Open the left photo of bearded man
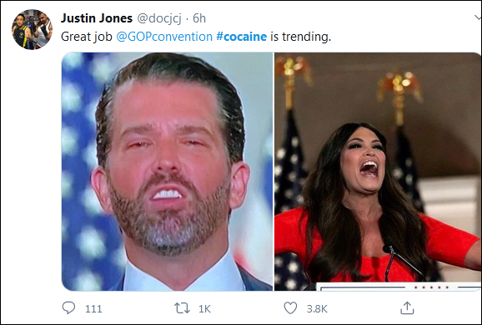Image resolution: width=482 pixels, height=325 pixels. pyautogui.click(x=168, y=172)
